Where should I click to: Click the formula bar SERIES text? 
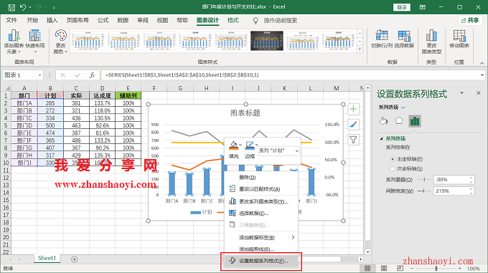[182, 75]
